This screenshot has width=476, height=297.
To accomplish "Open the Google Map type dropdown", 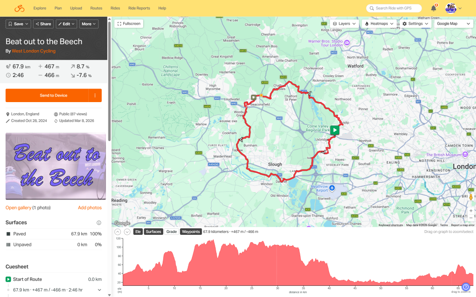I will pyautogui.click(x=453, y=23).
